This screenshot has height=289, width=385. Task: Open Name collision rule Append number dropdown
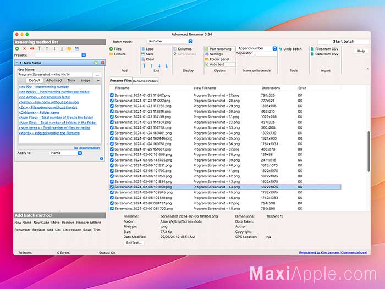257,48
